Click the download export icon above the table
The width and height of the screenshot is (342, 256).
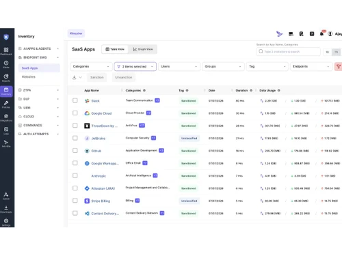pyautogui.click(x=75, y=77)
